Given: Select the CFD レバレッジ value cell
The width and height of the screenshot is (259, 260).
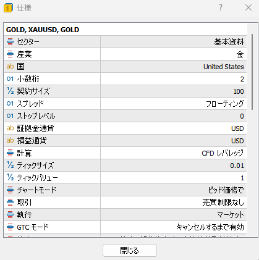Looking at the screenshot, I should (174, 153).
